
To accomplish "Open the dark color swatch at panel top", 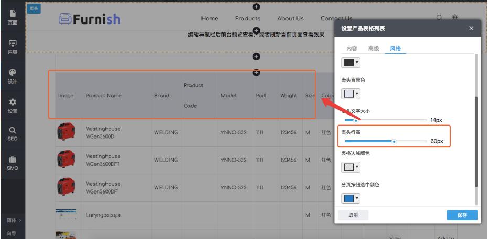I will pos(351,63).
